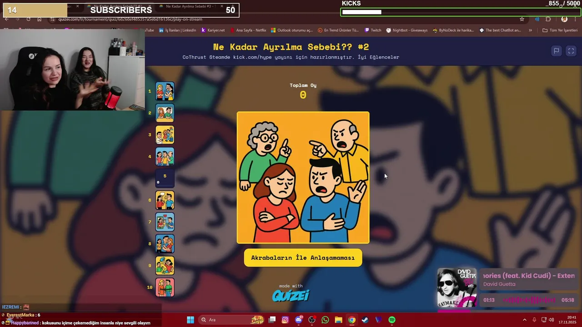The width and height of the screenshot is (582, 327).
Task: Choose the rank 8 thumbnail
Action: pos(165,244)
